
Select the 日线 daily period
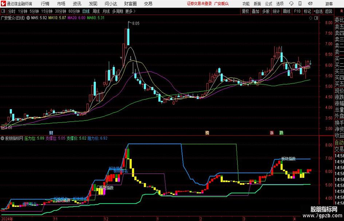86,11
